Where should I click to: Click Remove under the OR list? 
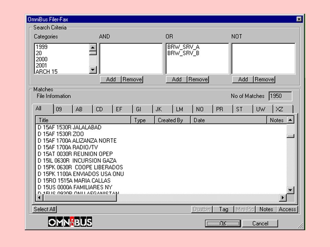coord(198,79)
